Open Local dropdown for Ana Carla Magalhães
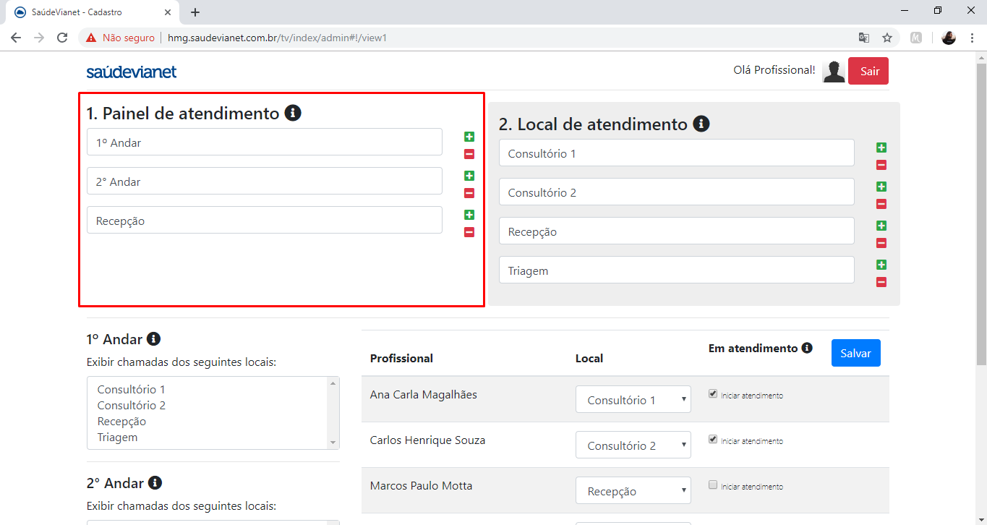The image size is (987, 525). click(x=633, y=399)
